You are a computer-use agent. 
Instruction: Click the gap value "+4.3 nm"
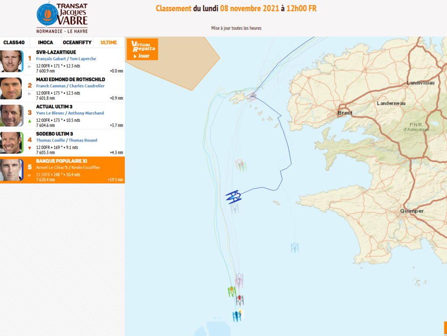[116, 152]
